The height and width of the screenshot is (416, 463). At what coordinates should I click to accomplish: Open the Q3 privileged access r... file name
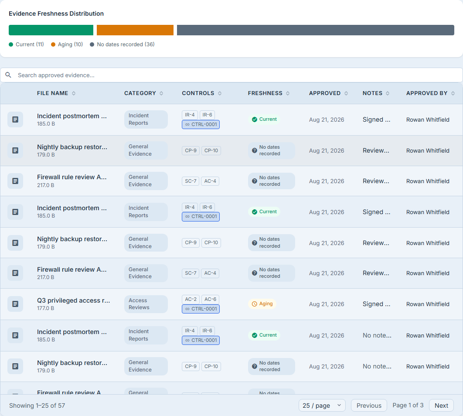click(x=74, y=300)
